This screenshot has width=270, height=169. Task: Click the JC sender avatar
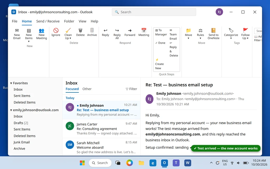pos(70,126)
